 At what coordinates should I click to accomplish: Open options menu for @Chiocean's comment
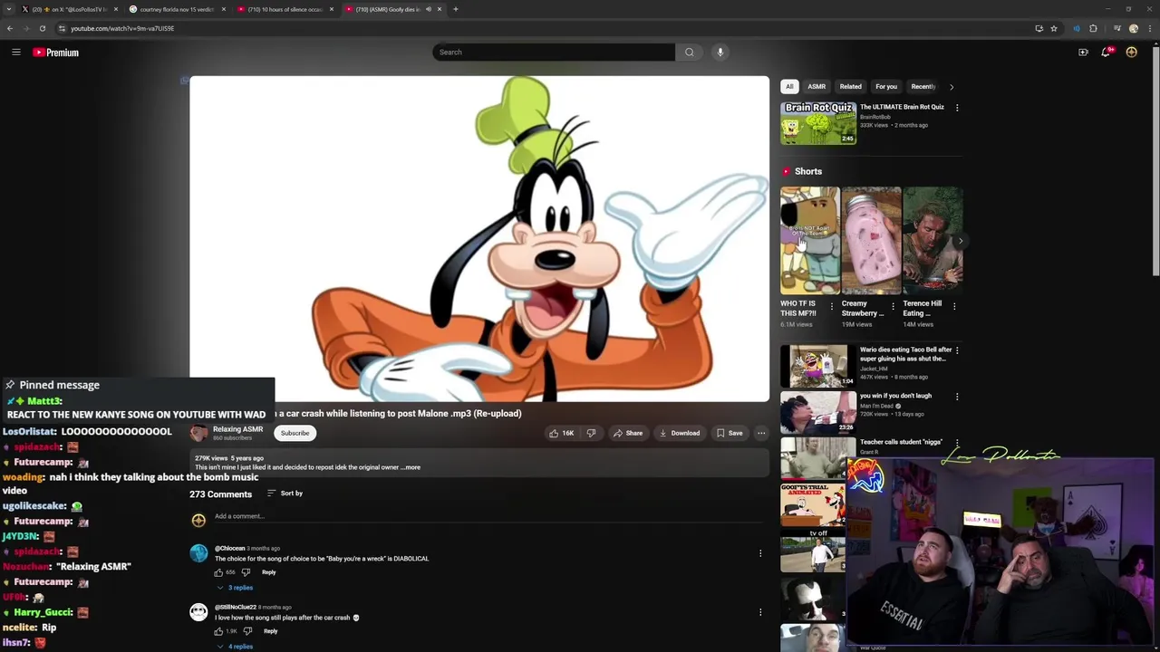[760, 553]
